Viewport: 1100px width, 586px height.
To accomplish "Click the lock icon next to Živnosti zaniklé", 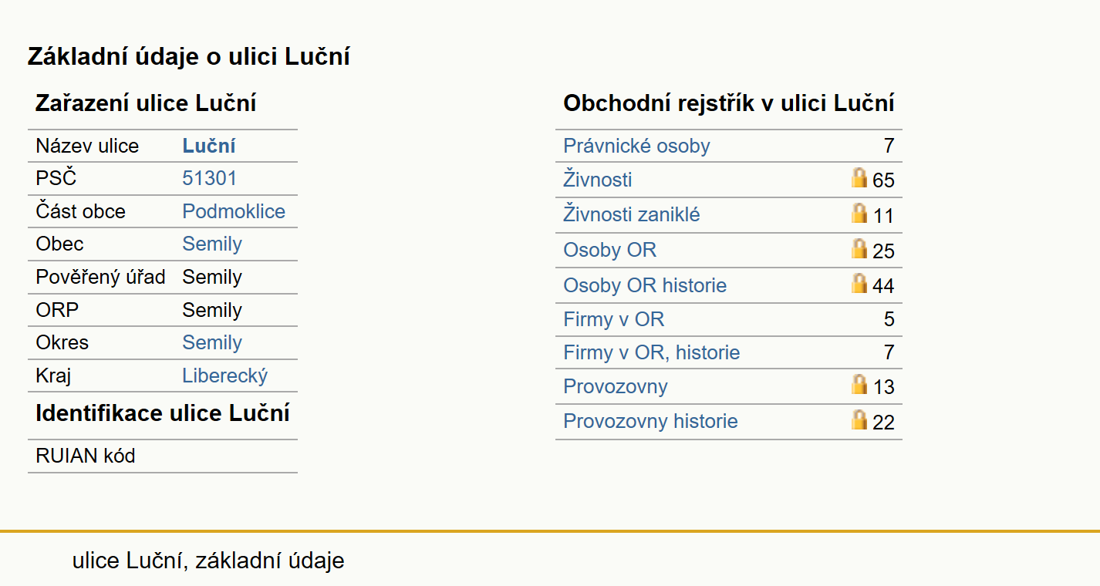I will 859,214.
